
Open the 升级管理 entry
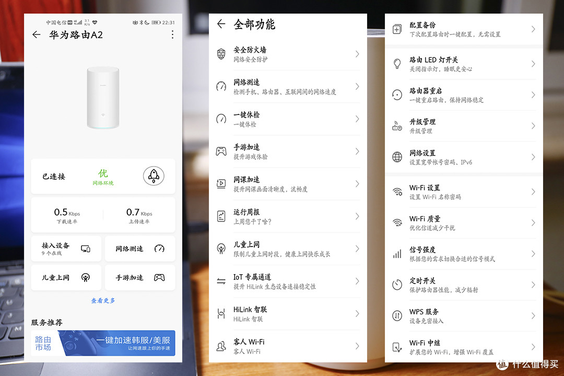(x=464, y=126)
